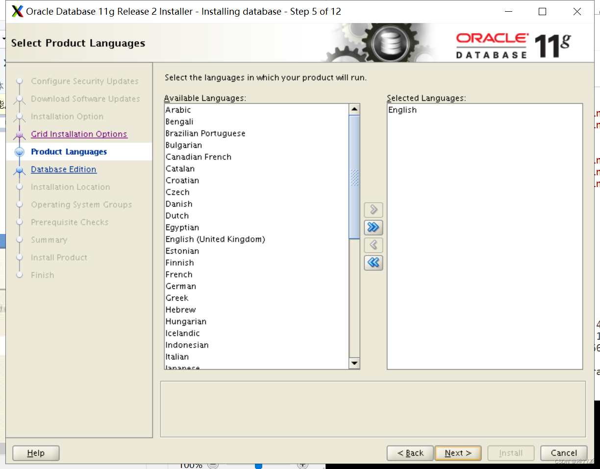Screen dimensions: 600x469
Task: Click the scrollbar up arrow in language list
Action: (x=354, y=108)
